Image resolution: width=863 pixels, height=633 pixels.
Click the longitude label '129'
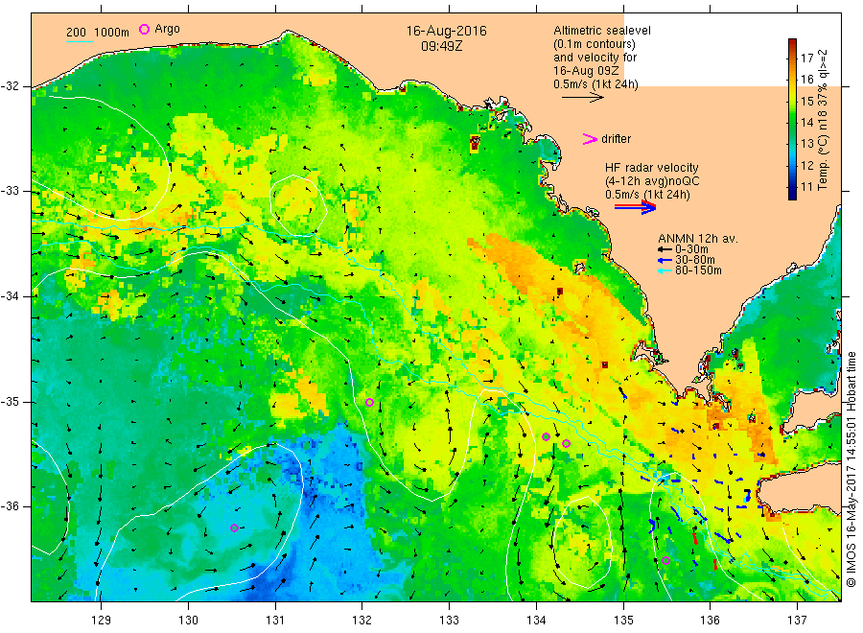coord(102,621)
